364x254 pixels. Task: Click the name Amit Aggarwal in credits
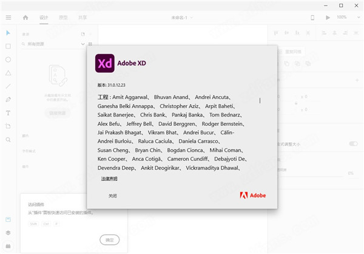pyautogui.click(x=130, y=97)
